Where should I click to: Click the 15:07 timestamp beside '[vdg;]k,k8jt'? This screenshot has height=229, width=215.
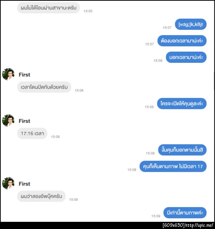(x=167, y=28)
